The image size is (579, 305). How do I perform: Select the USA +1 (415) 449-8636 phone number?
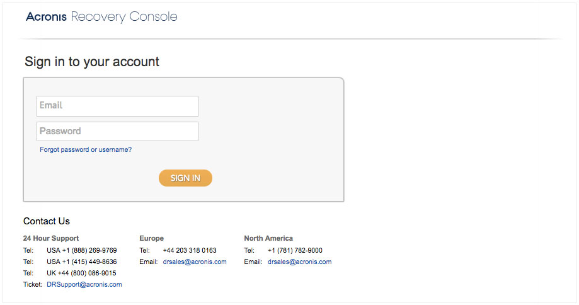[82, 262]
